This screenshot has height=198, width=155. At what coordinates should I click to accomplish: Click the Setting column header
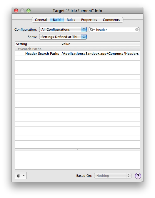coord(37,44)
